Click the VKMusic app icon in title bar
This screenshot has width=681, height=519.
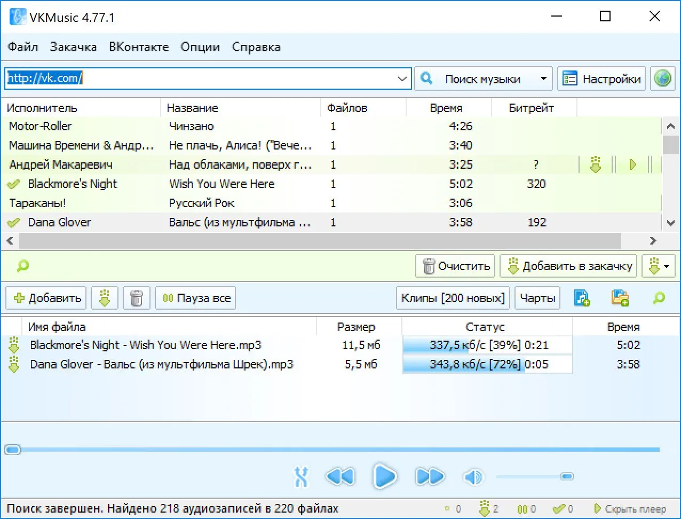pos(18,17)
